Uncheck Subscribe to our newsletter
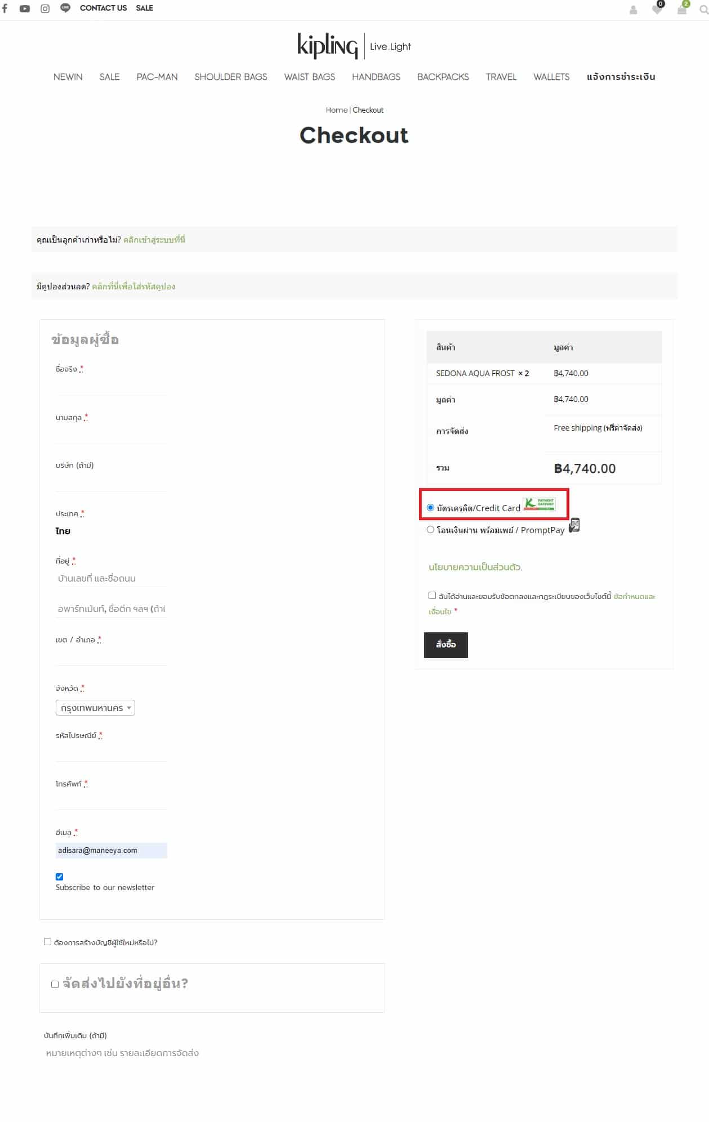 point(59,877)
